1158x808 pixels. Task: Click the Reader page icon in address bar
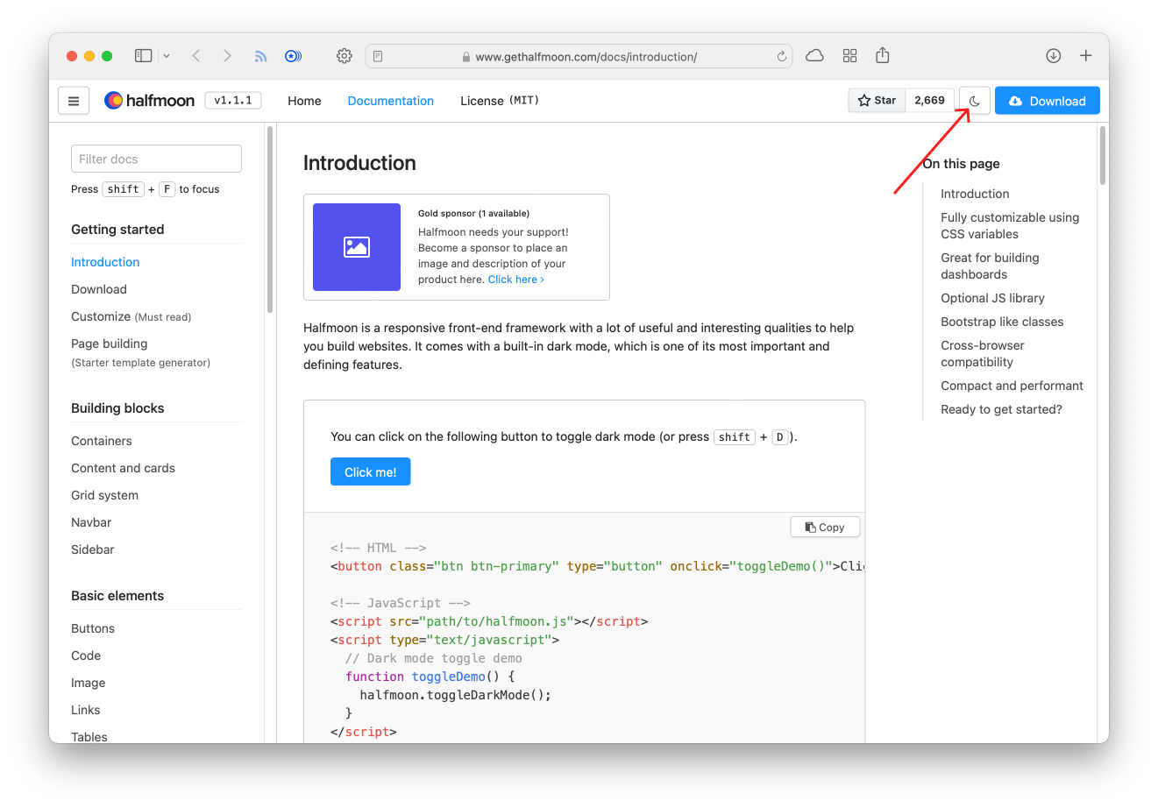click(378, 56)
